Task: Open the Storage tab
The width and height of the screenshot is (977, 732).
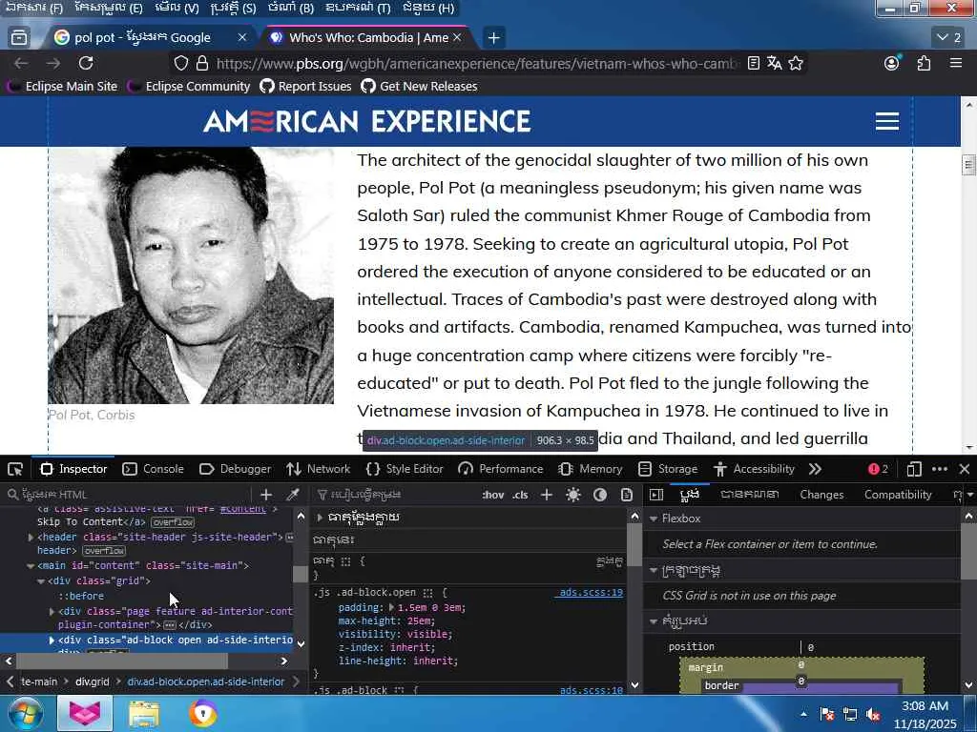Action: 668,469
